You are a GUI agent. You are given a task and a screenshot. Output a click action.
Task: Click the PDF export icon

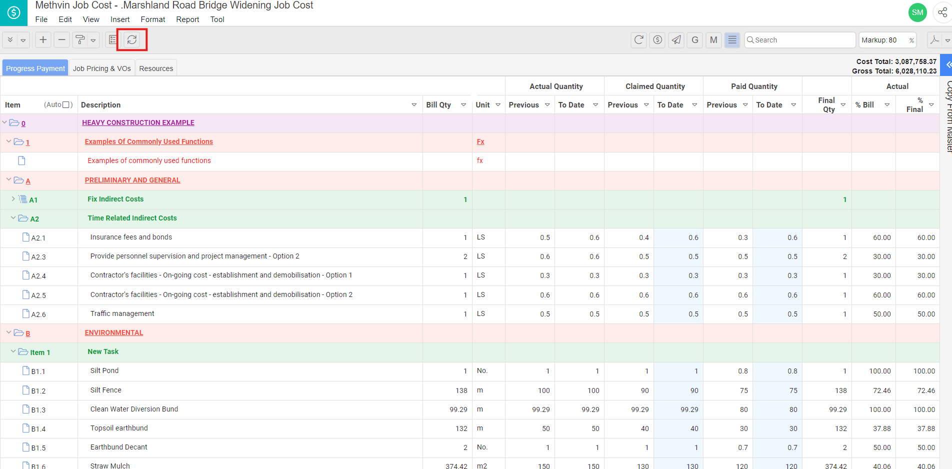(934, 40)
